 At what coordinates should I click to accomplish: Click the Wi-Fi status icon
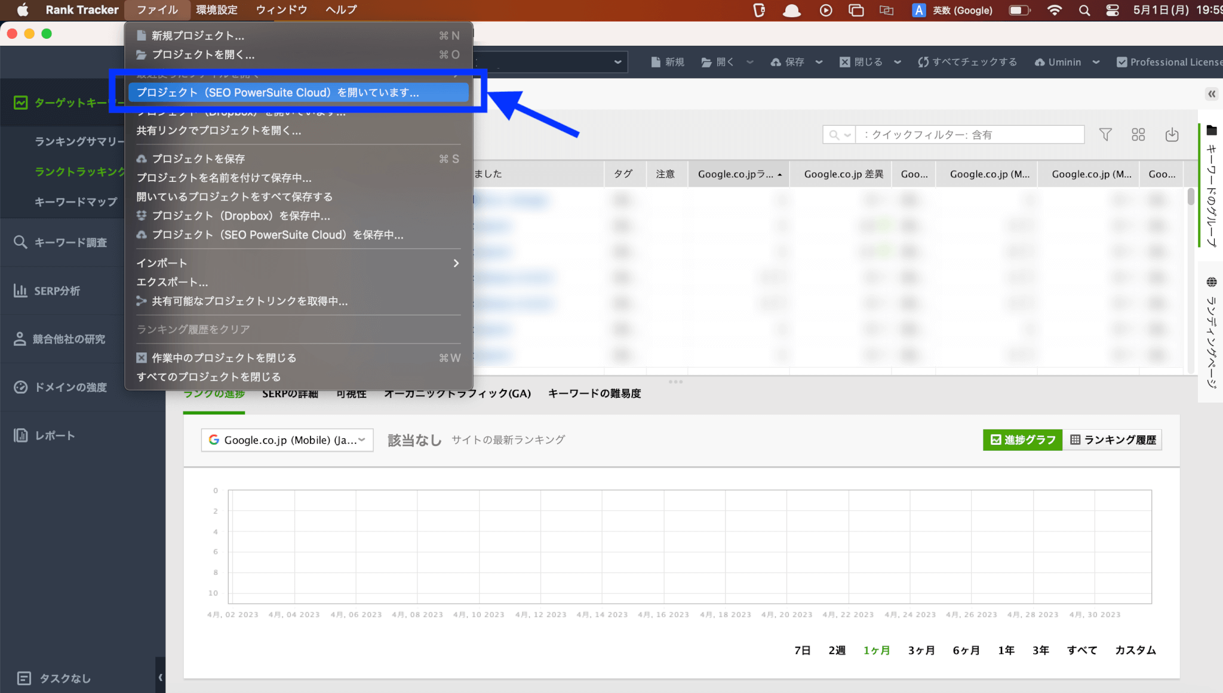pos(1055,10)
